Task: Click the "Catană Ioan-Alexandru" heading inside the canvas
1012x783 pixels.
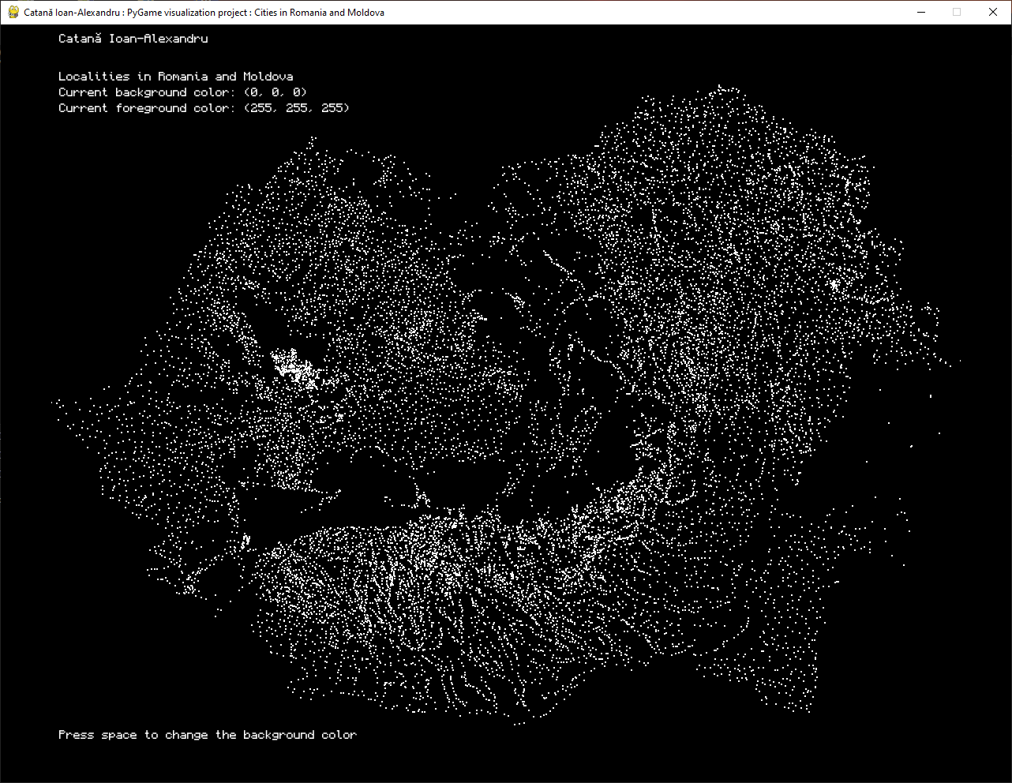Action: [133, 39]
